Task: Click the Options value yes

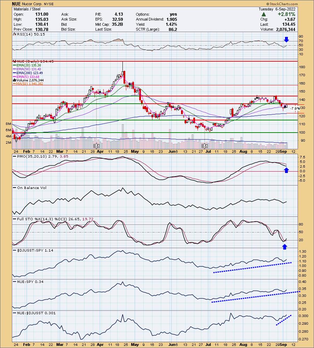Action: [173, 14]
